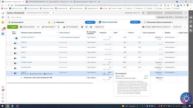Toggle on the Бутики ad set

tap(16, 58)
